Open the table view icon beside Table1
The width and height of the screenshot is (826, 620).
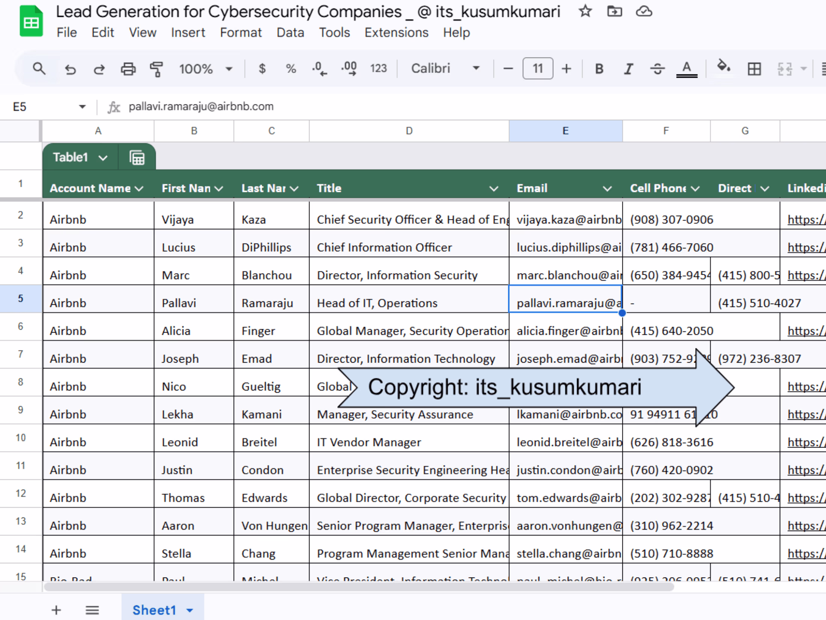[x=137, y=157]
